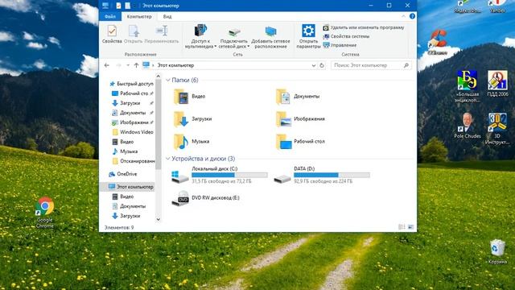Image resolution: width=515 pixels, height=290 pixels.
Task: Select Локальный диск (C:)
Action: pyautogui.click(x=219, y=175)
